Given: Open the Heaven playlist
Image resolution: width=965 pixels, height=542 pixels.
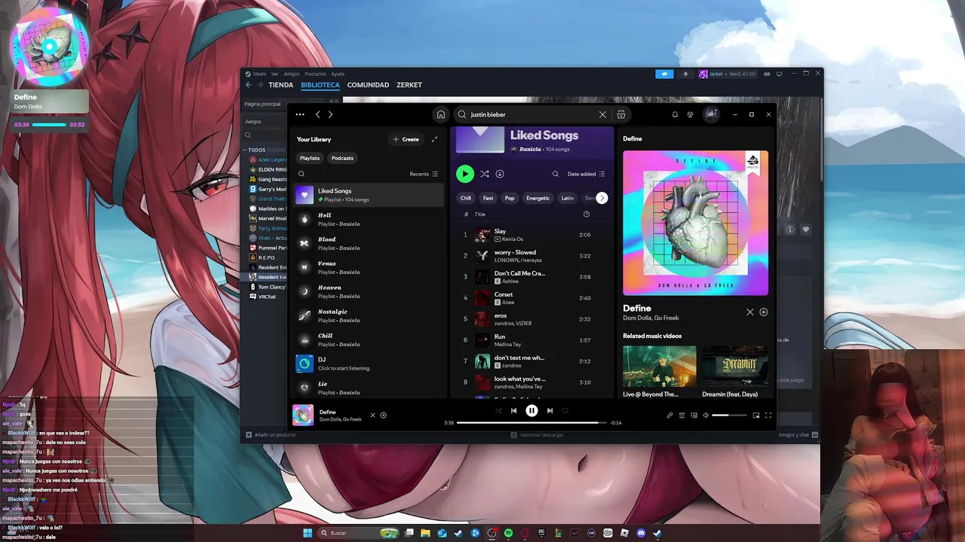Looking at the screenshot, I should click(x=369, y=291).
